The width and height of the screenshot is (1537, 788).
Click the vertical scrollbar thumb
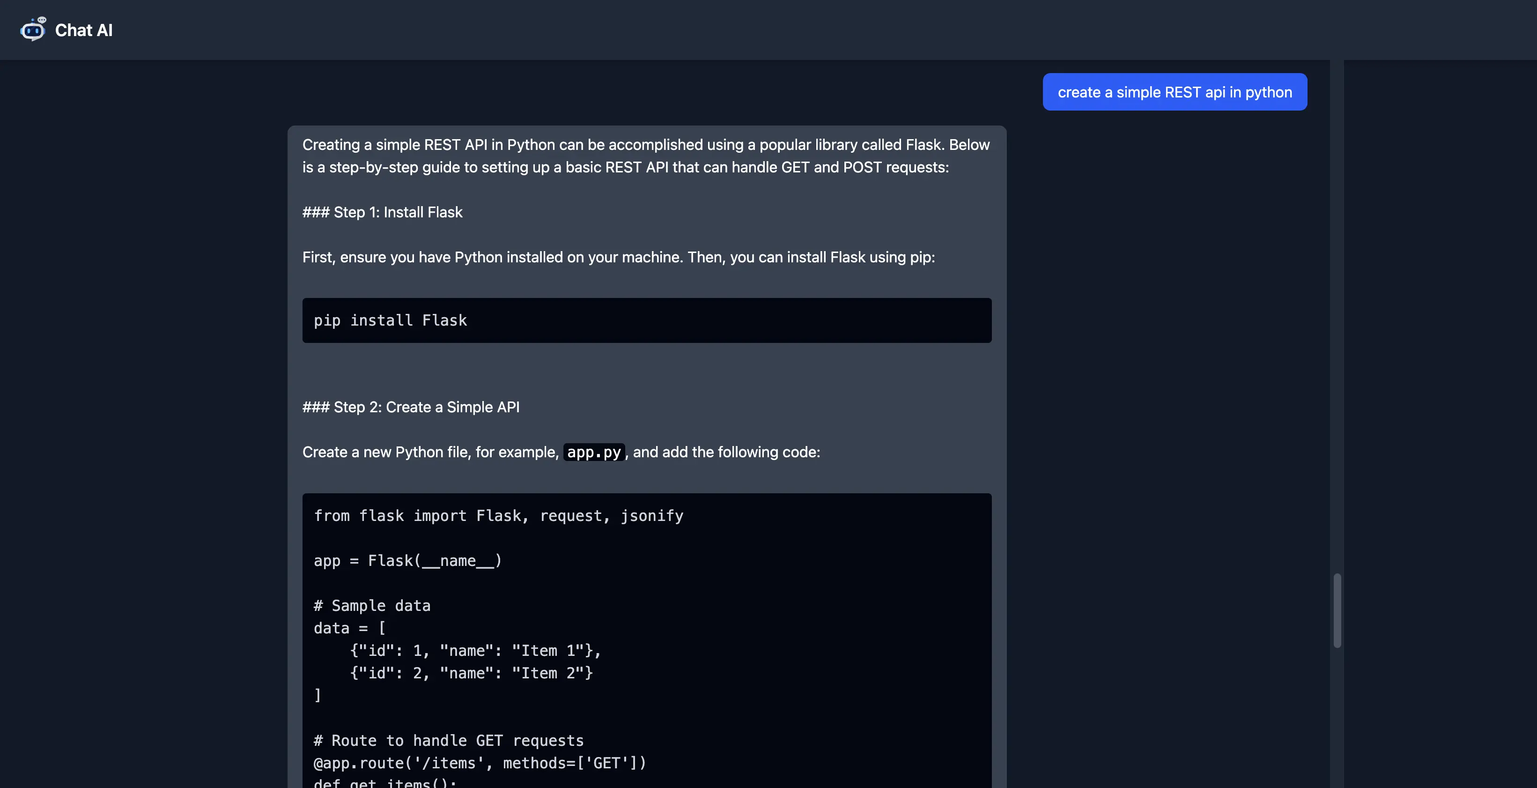pyautogui.click(x=1337, y=610)
